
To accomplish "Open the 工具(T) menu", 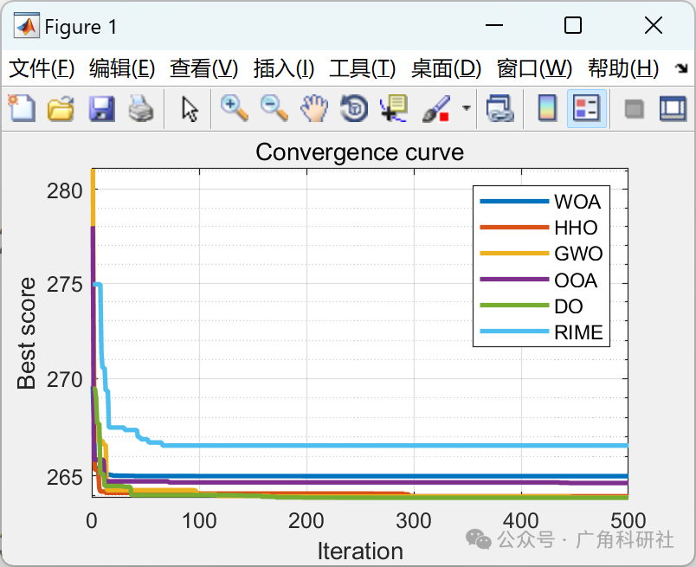I will (x=362, y=69).
